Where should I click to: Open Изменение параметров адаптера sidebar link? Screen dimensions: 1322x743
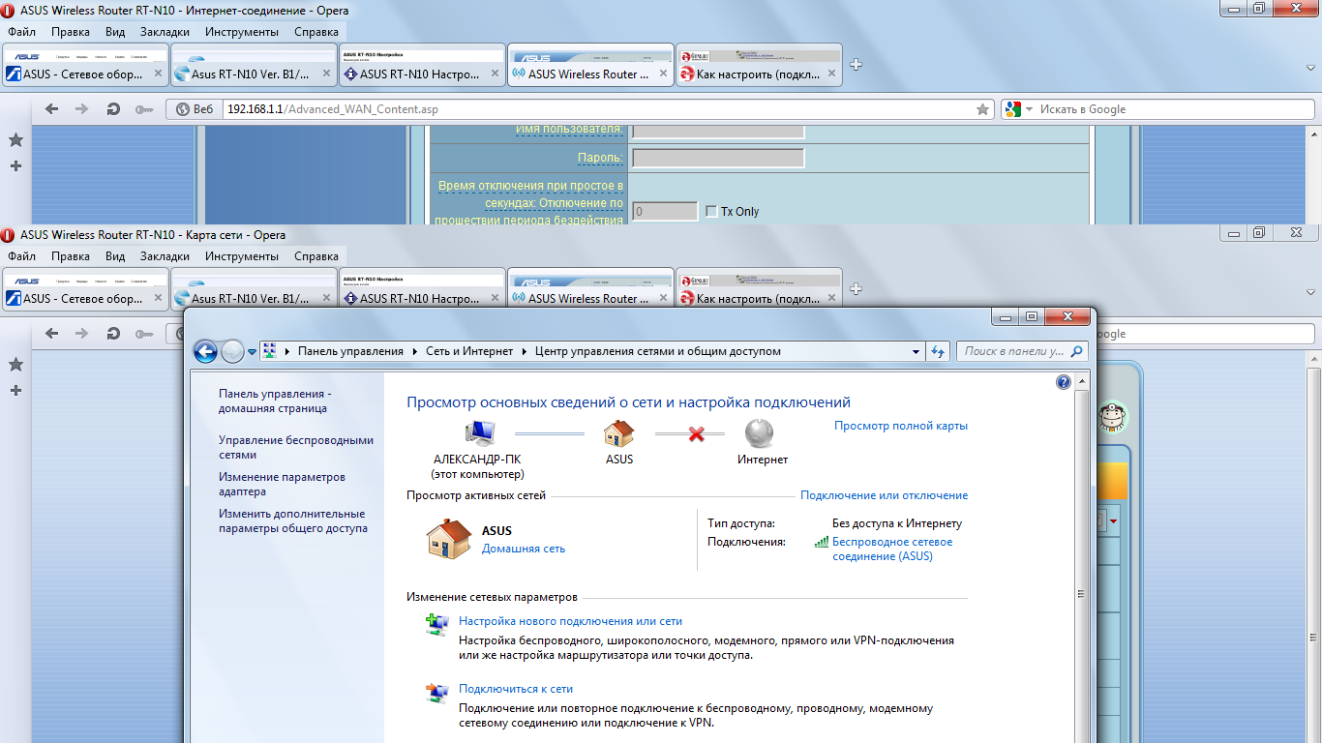(282, 484)
